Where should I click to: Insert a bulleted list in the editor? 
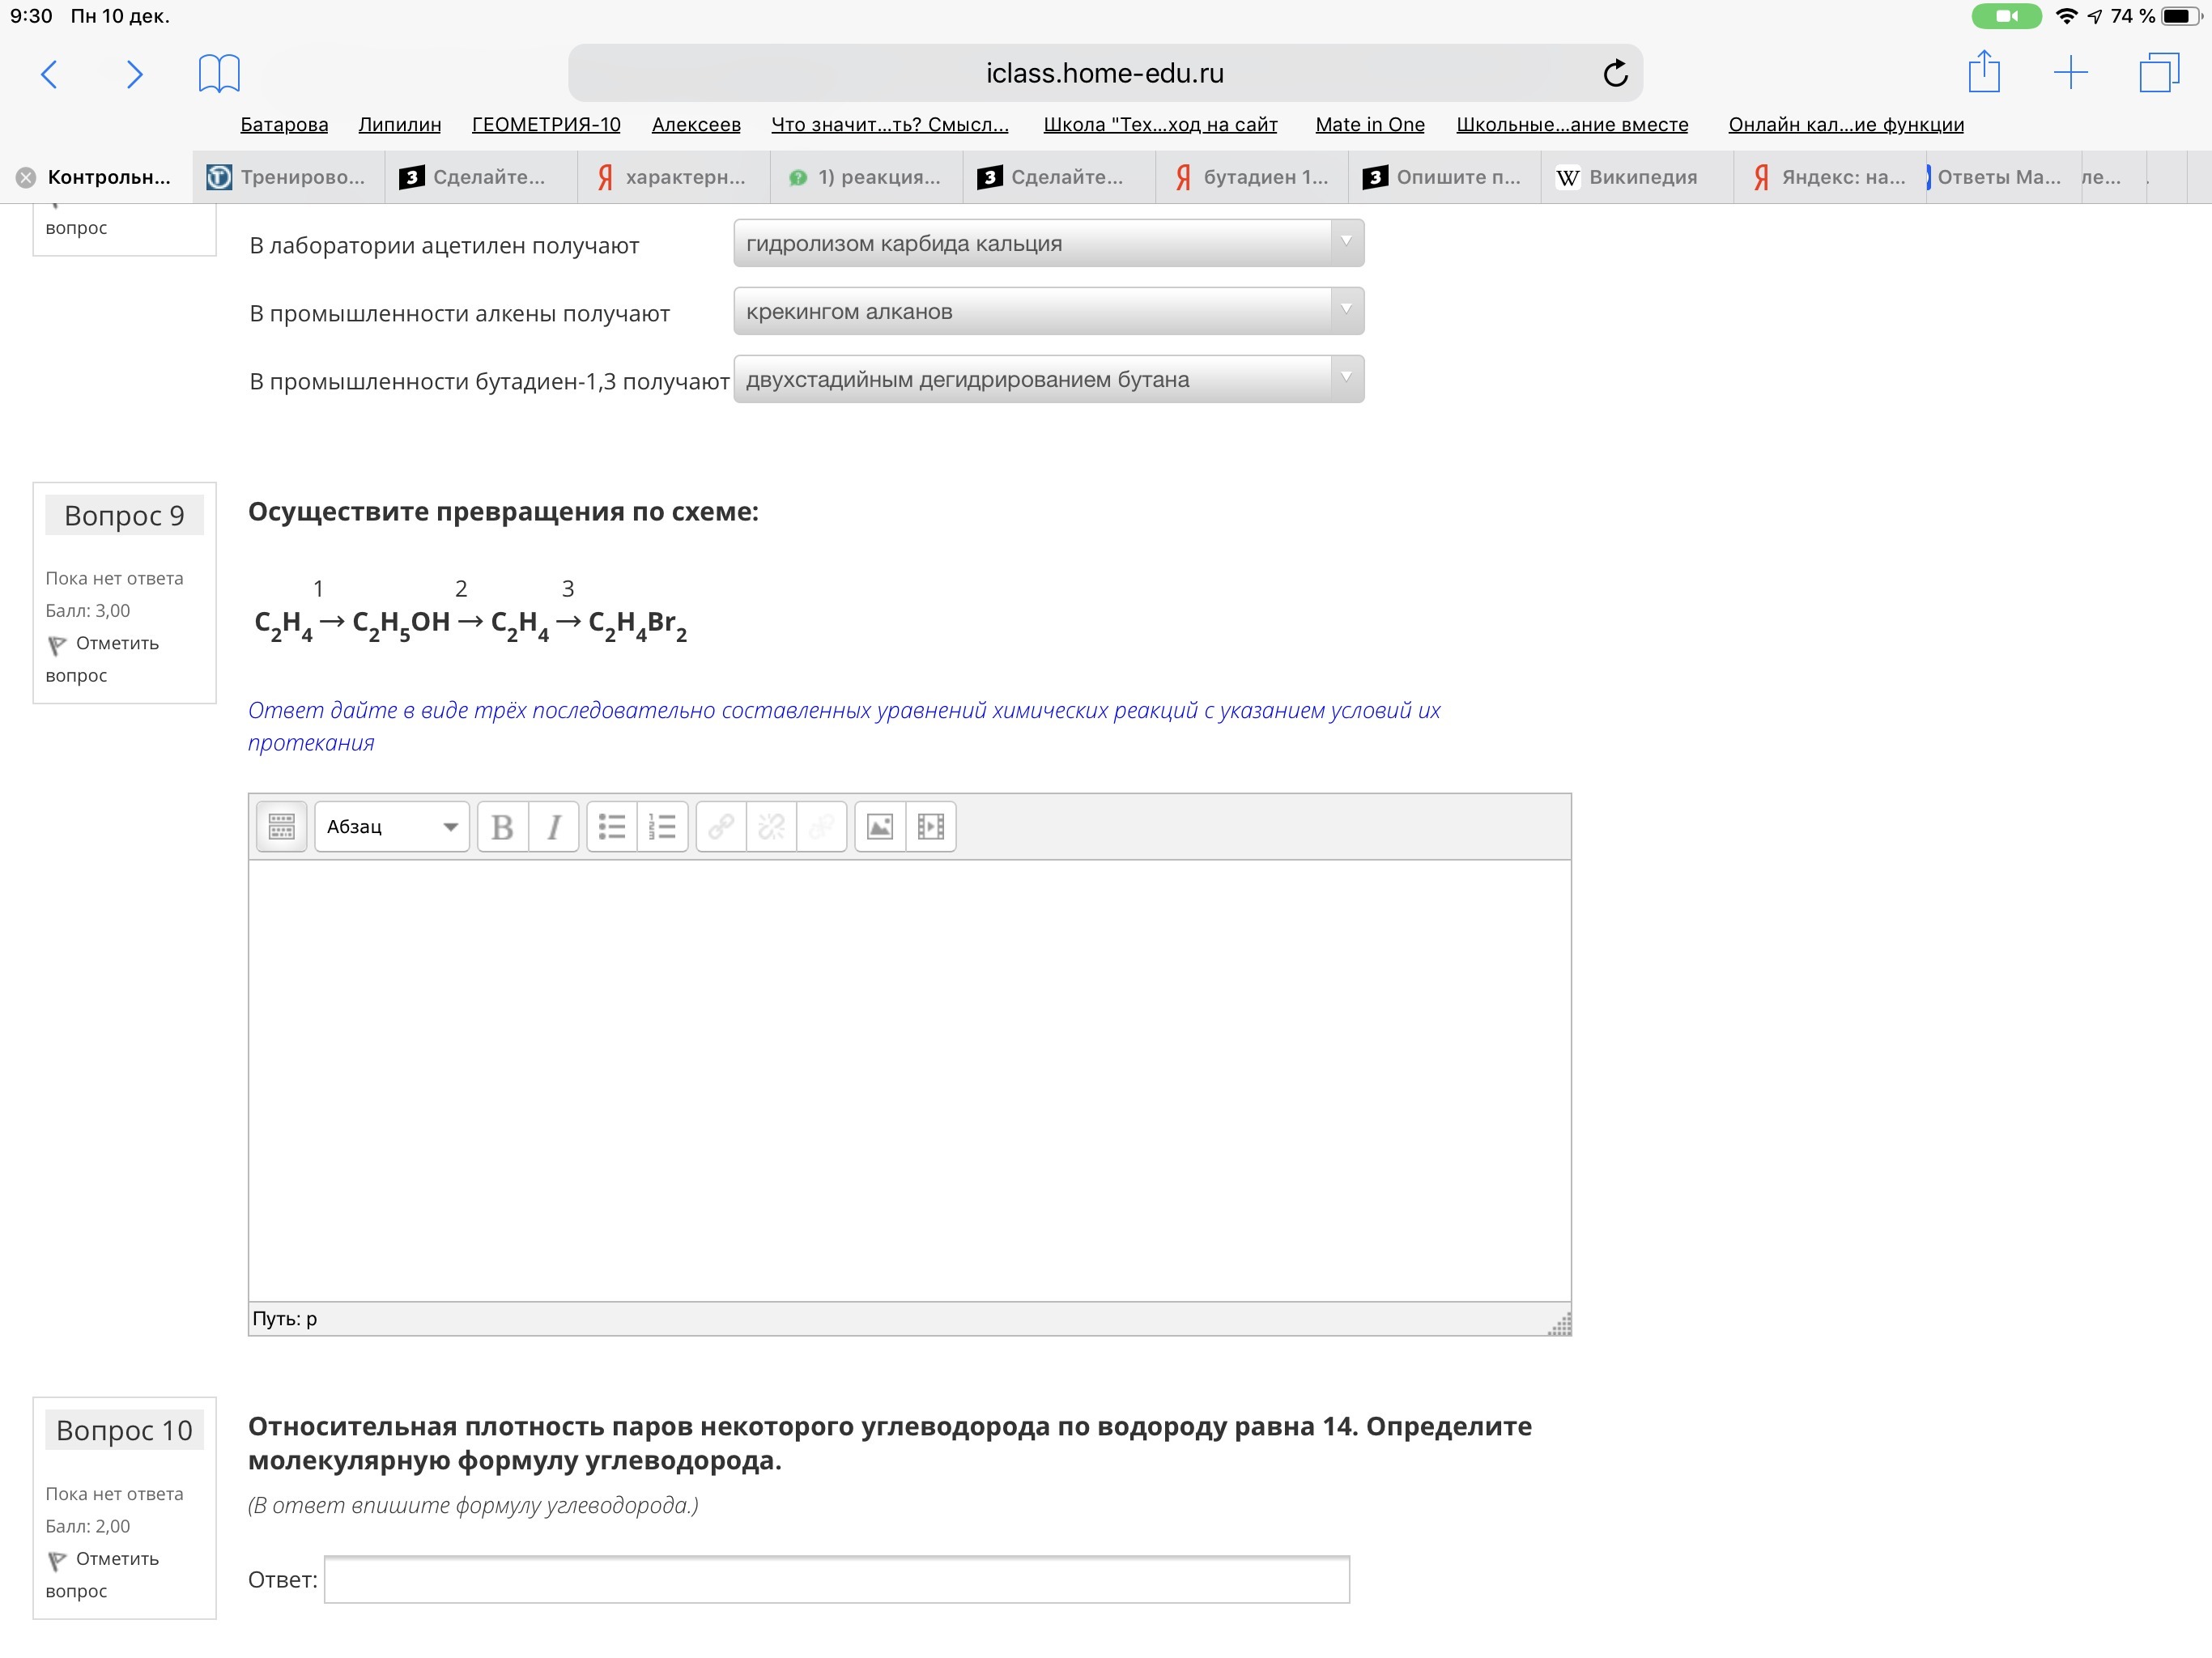611,827
